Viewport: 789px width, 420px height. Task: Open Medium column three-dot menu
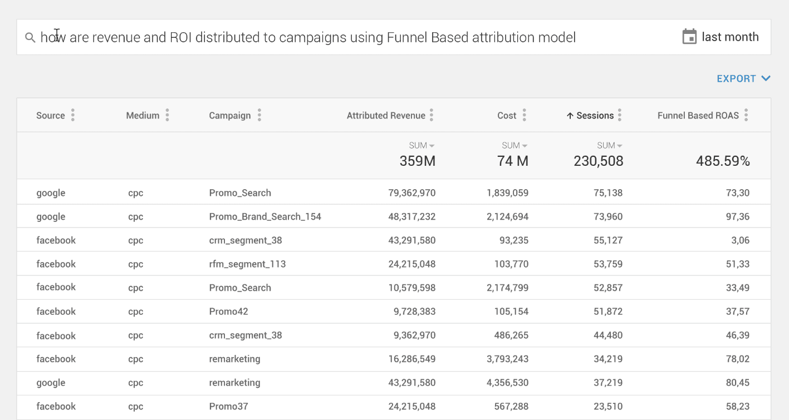pyautogui.click(x=167, y=115)
